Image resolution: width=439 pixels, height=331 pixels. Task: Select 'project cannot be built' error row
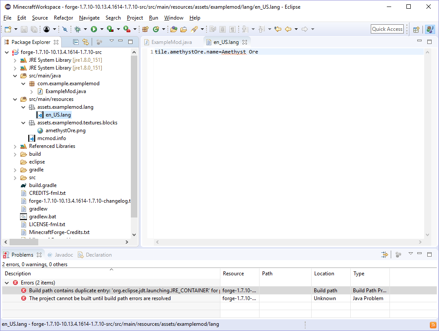[x=219, y=298]
